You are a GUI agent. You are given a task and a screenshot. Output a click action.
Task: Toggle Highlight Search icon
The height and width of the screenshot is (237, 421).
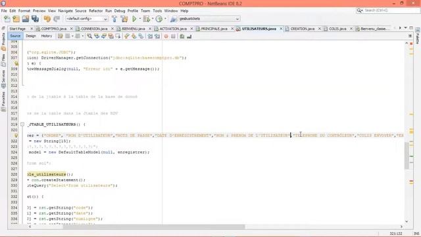point(111,36)
